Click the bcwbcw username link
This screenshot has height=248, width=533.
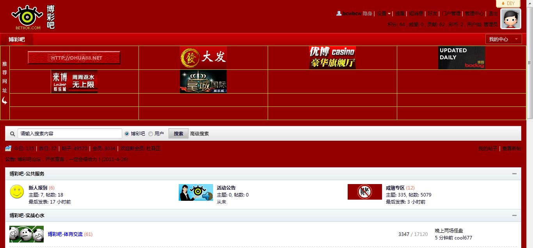pos(352,13)
